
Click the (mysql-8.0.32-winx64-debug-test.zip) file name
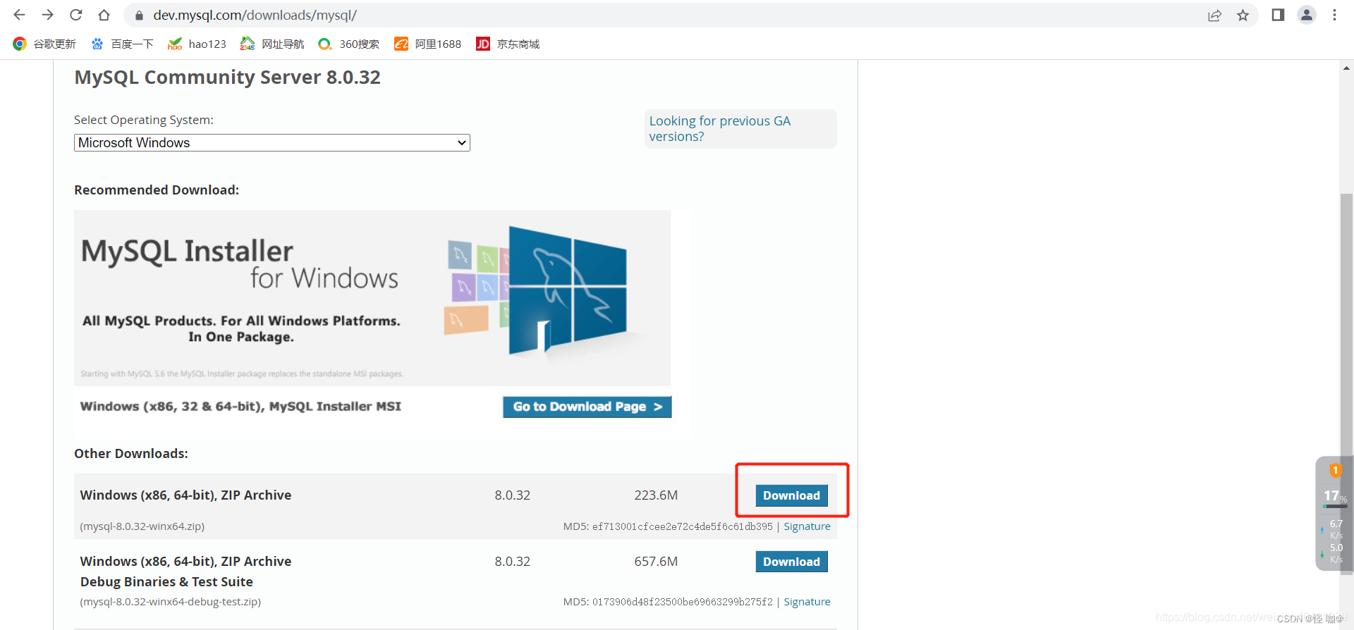point(171,602)
